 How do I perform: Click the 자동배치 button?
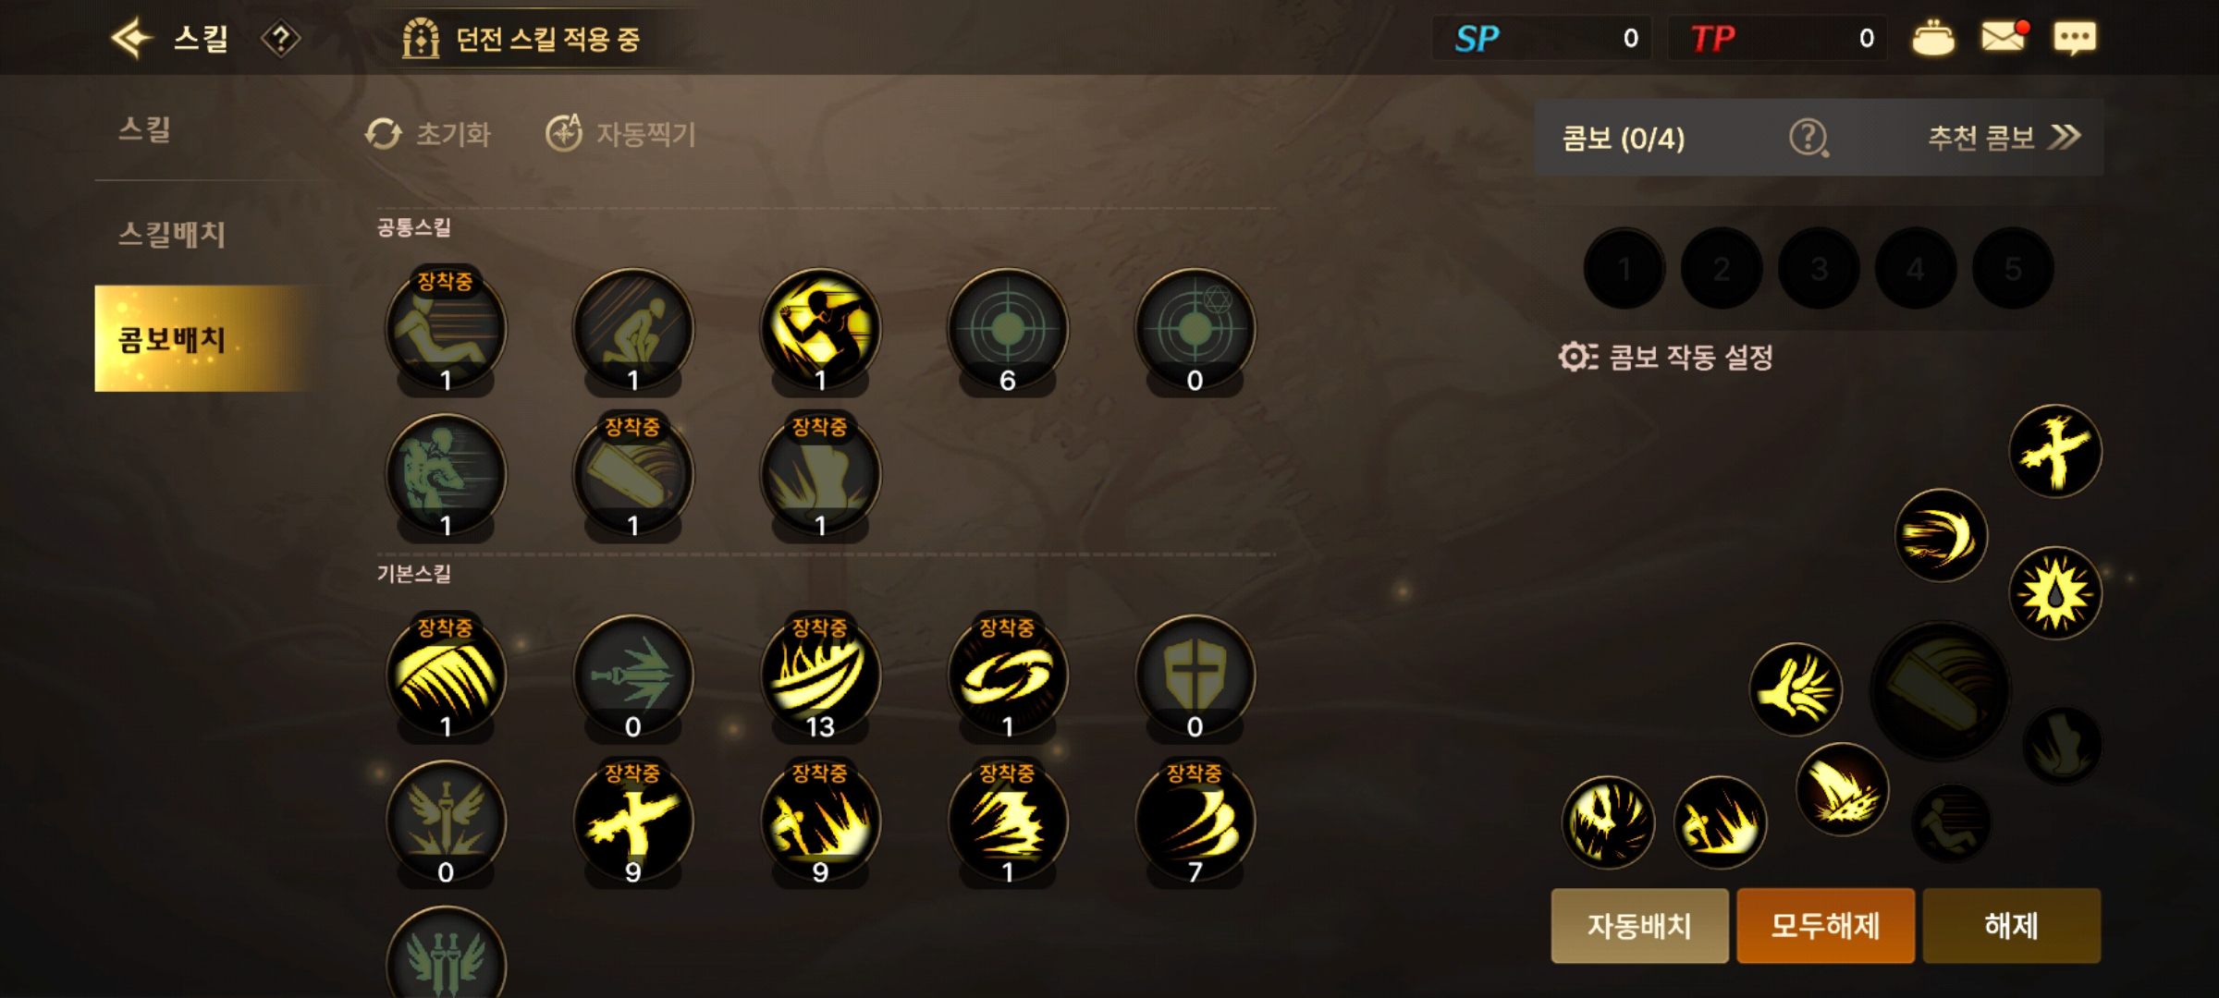click(1639, 925)
